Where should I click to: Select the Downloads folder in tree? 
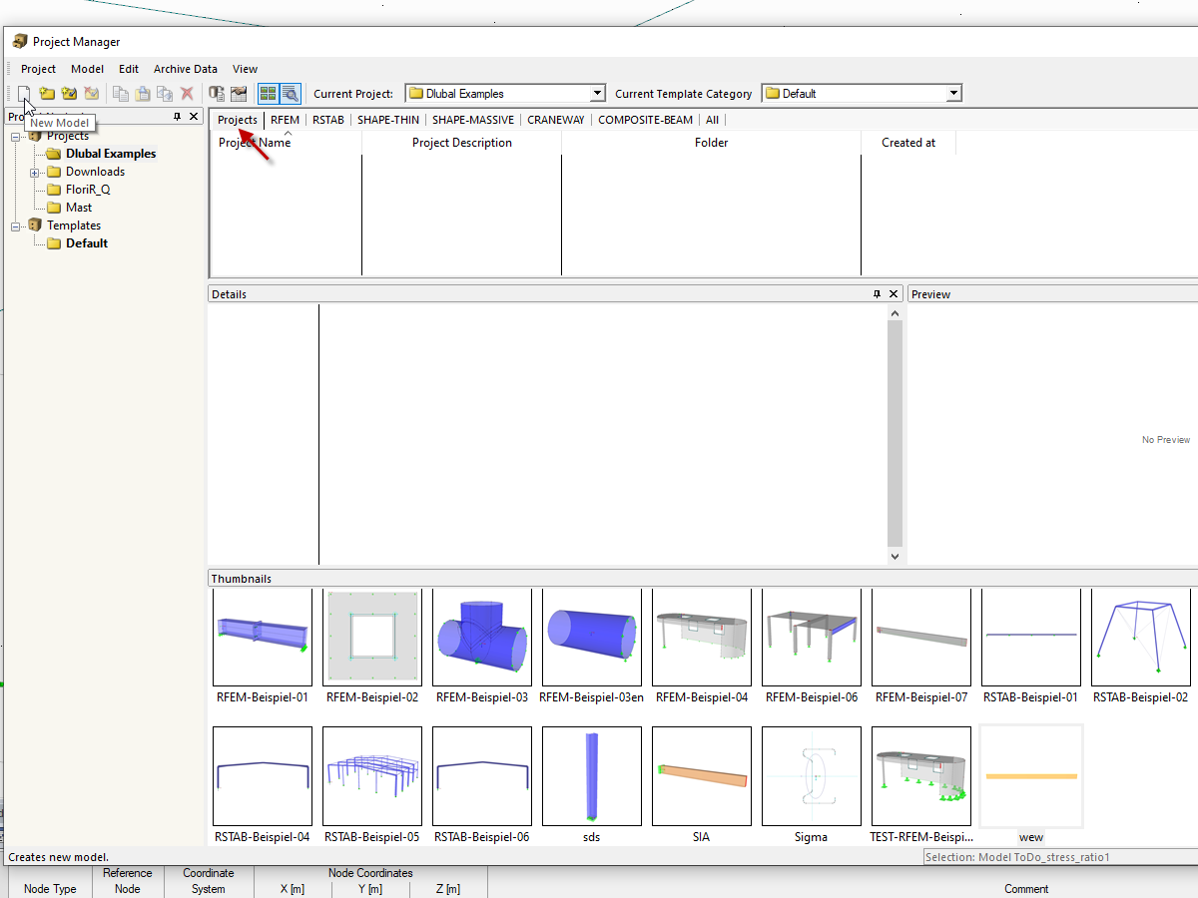(x=95, y=172)
